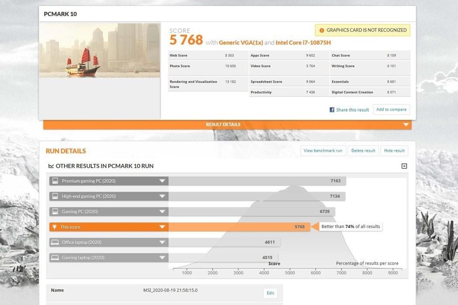Click the chart icon beside Other Results heading

(51, 166)
